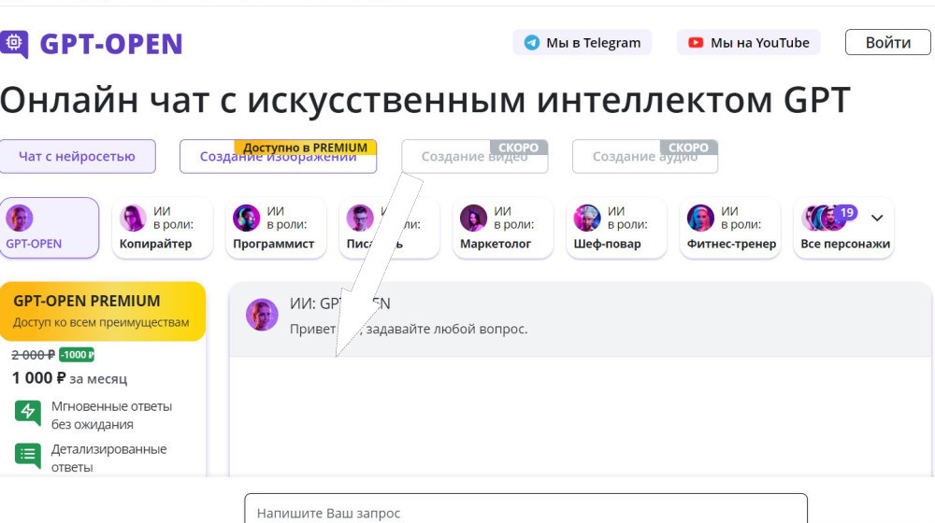Click the Копирайтер avatar icon
Viewport: 935px width, 523px height.
(133, 218)
